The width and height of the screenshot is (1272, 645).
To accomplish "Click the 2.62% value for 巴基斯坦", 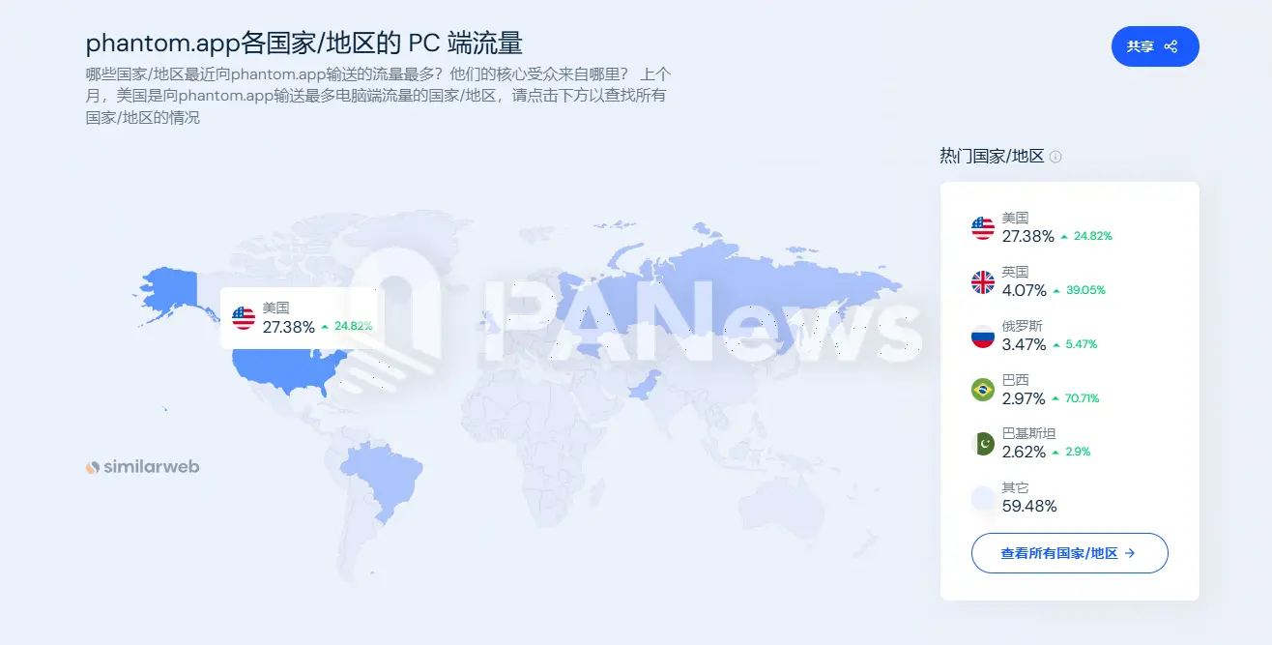I will 1025,452.
